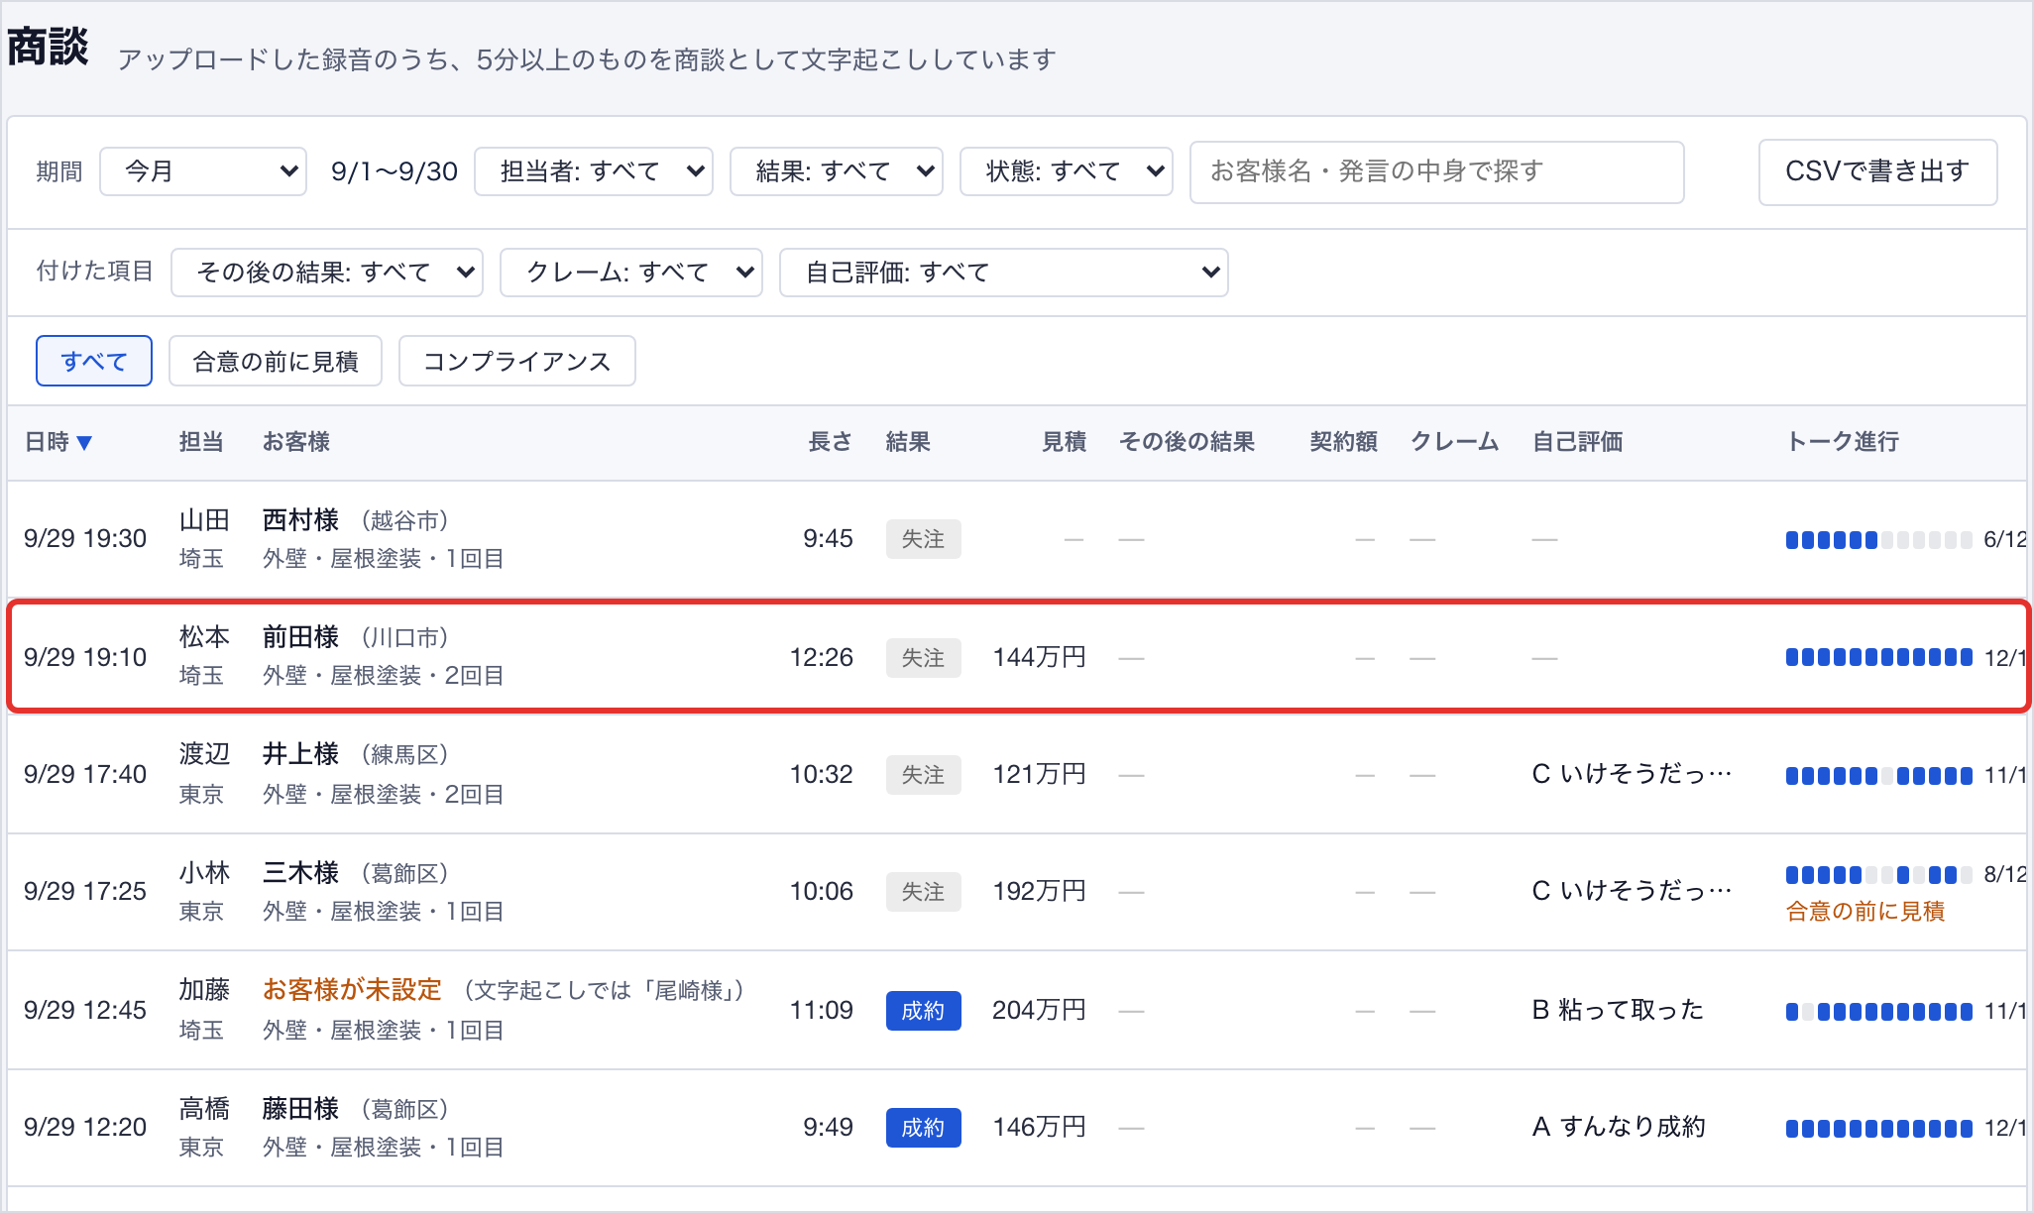The image size is (2034, 1213).
Task: Open the 三木様 customer row
Action: pyautogui.click(x=1017, y=891)
